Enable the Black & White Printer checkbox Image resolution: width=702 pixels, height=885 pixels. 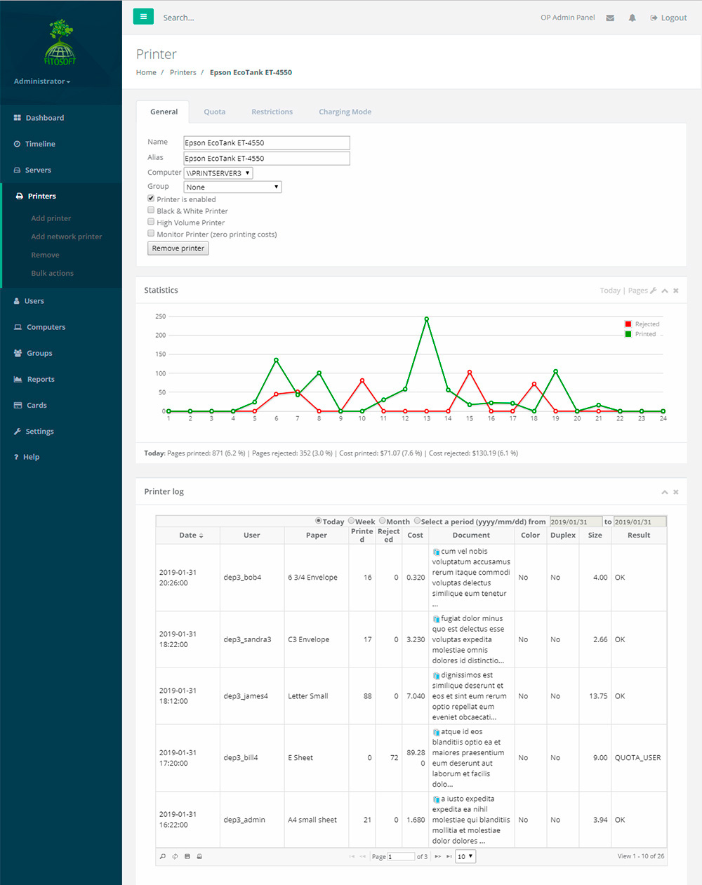click(x=151, y=210)
